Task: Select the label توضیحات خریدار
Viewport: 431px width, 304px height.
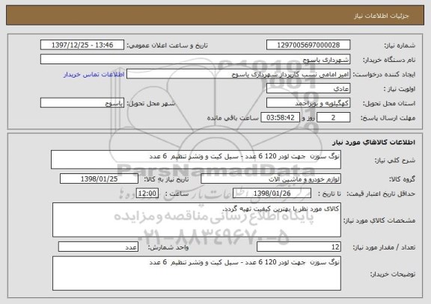Action: click(x=393, y=274)
